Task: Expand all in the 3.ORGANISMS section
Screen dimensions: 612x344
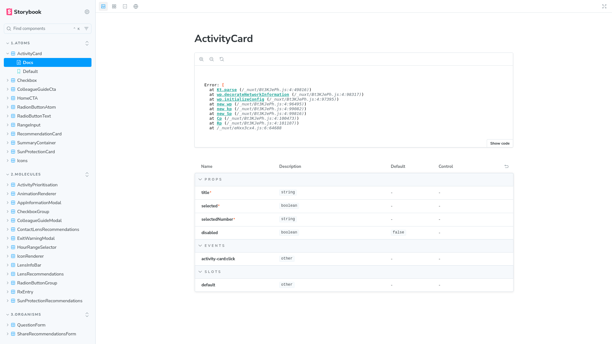Action: pyautogui.click(x=87, y=315)
